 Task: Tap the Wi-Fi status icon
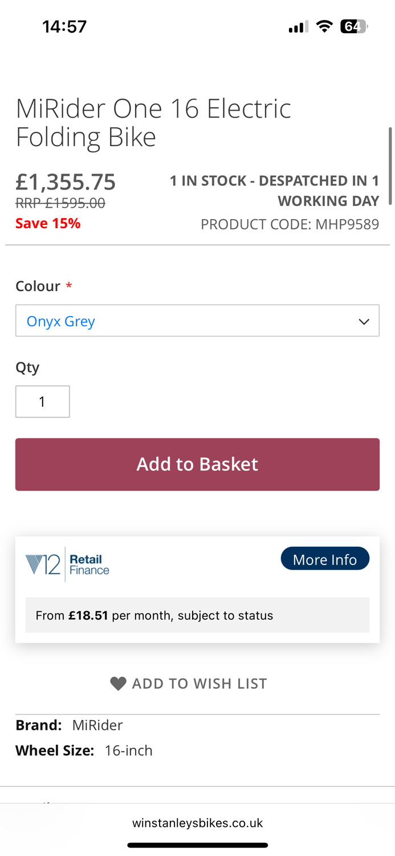coord(325,26)
